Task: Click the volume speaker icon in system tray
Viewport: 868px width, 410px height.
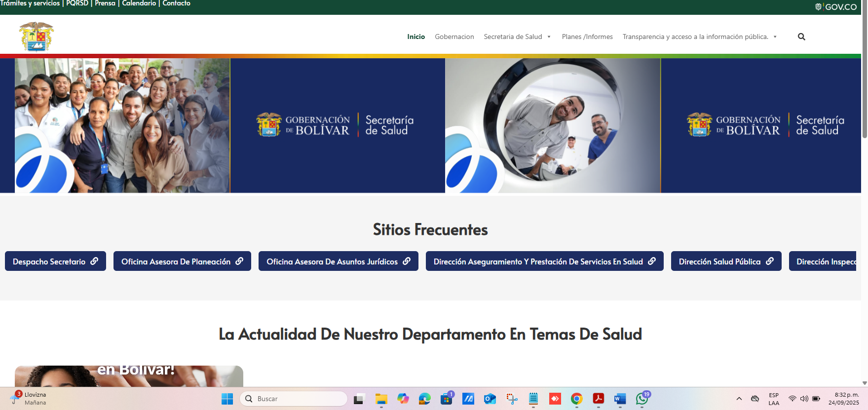Action: pyautogui.click(x=804, y=399)
